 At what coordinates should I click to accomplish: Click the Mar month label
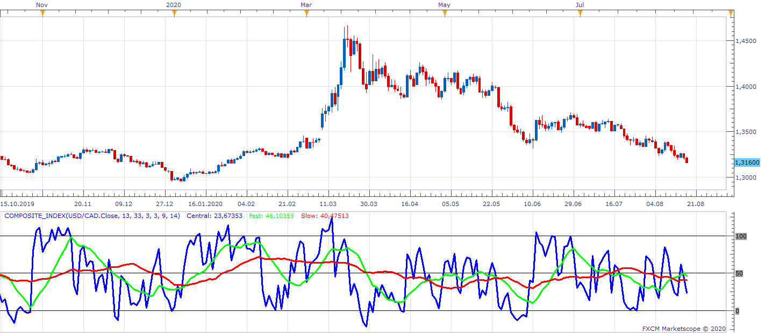pyautogui.click(x=306, y=4)
